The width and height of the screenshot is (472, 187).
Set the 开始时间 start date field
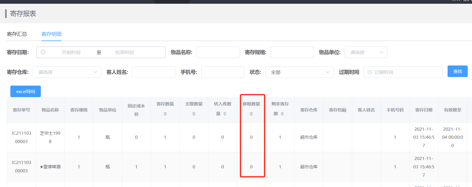(x=71, y=52)
